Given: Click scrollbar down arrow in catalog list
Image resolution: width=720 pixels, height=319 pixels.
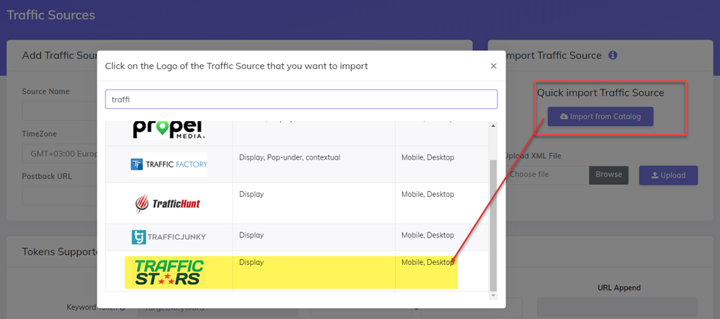Looking at the screenshot, I should 494,296.
